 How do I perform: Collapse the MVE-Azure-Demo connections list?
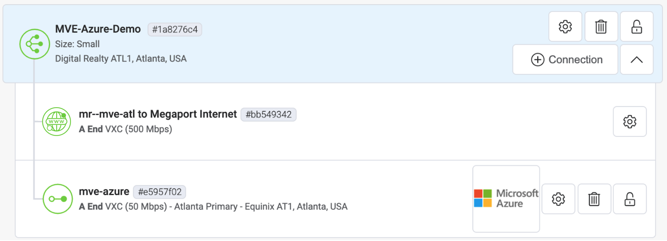(x=636, y=60)
